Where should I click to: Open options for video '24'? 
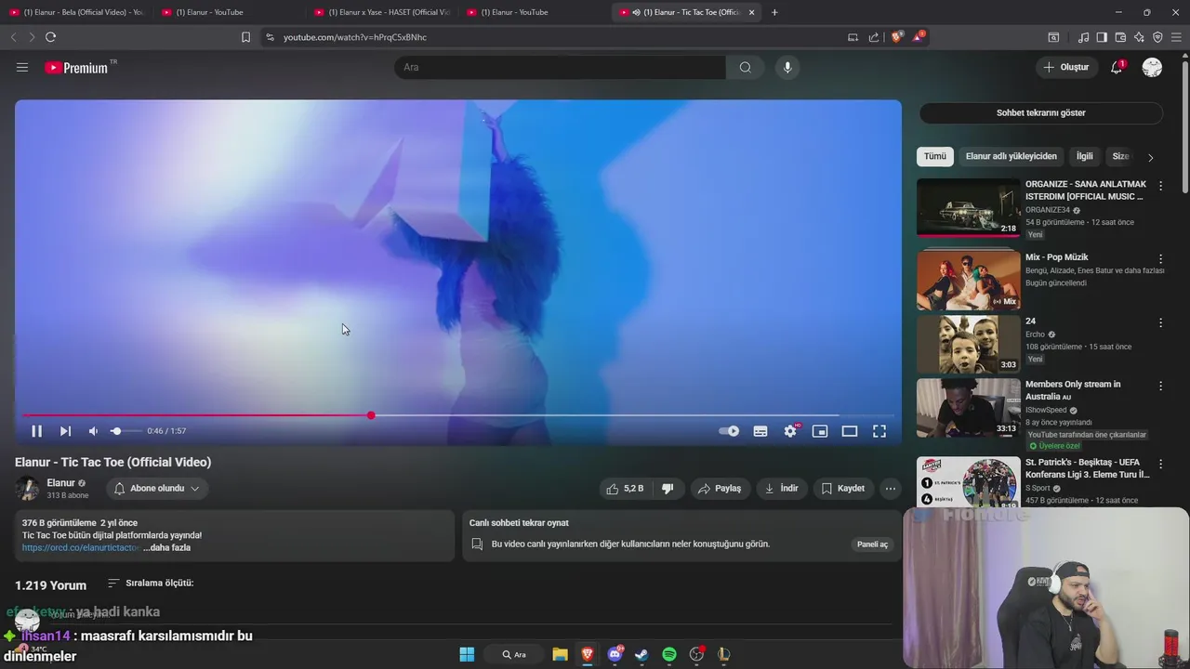coord(1160,322)
